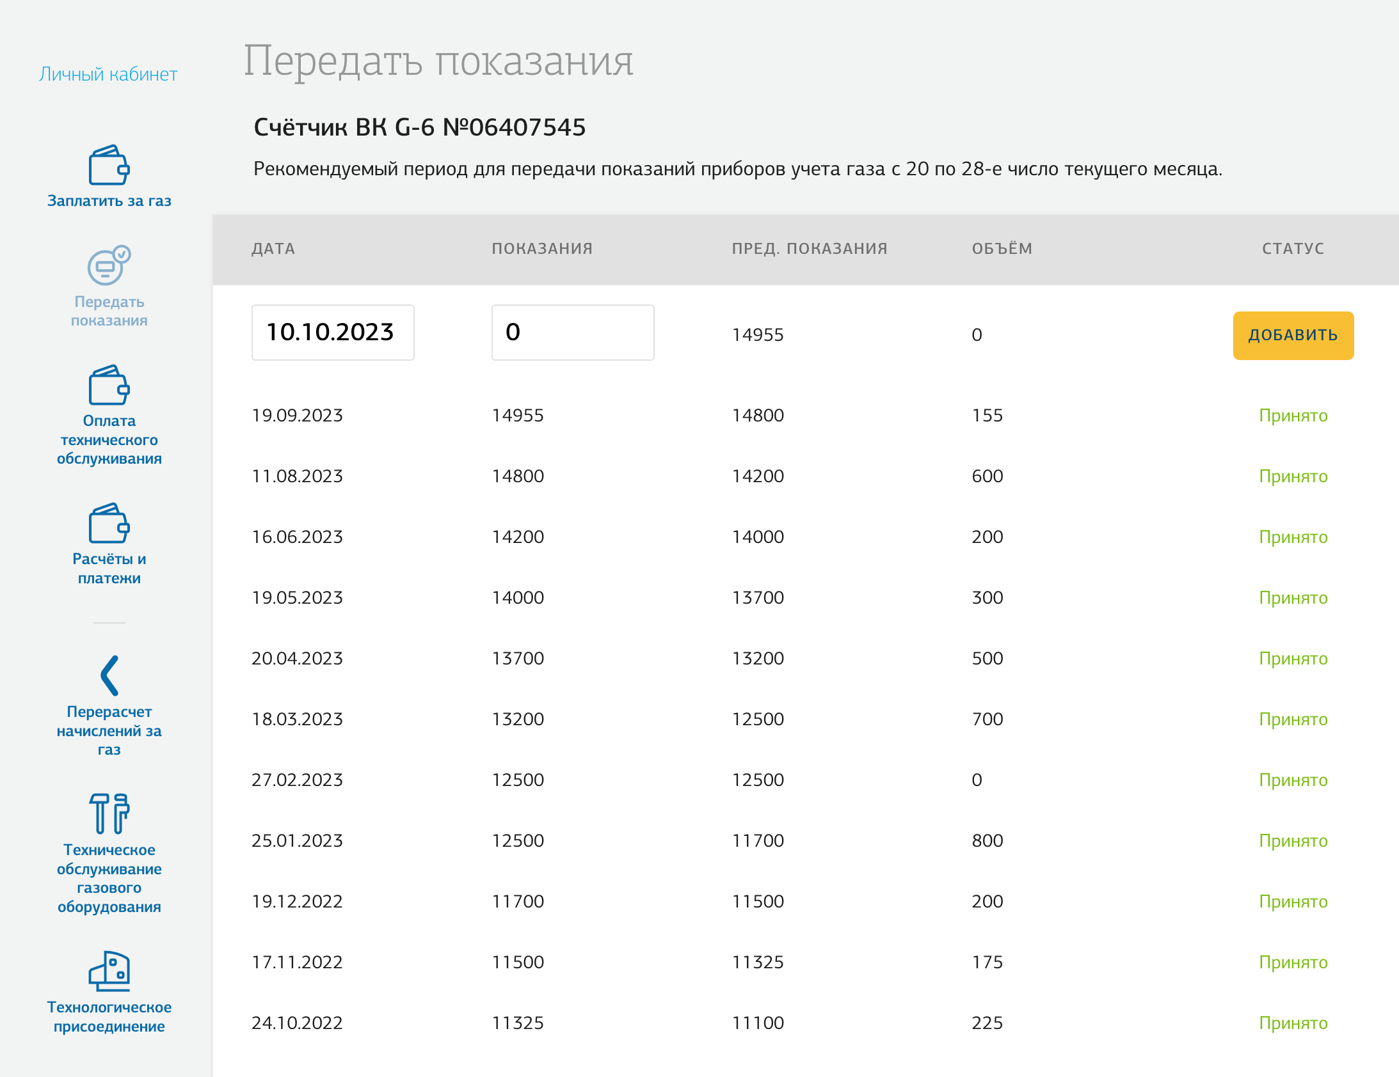Viewport: 1399px width, 1077px height.
Task: Click the previous reading 14955 in the input row
Action: click(758, 335)
